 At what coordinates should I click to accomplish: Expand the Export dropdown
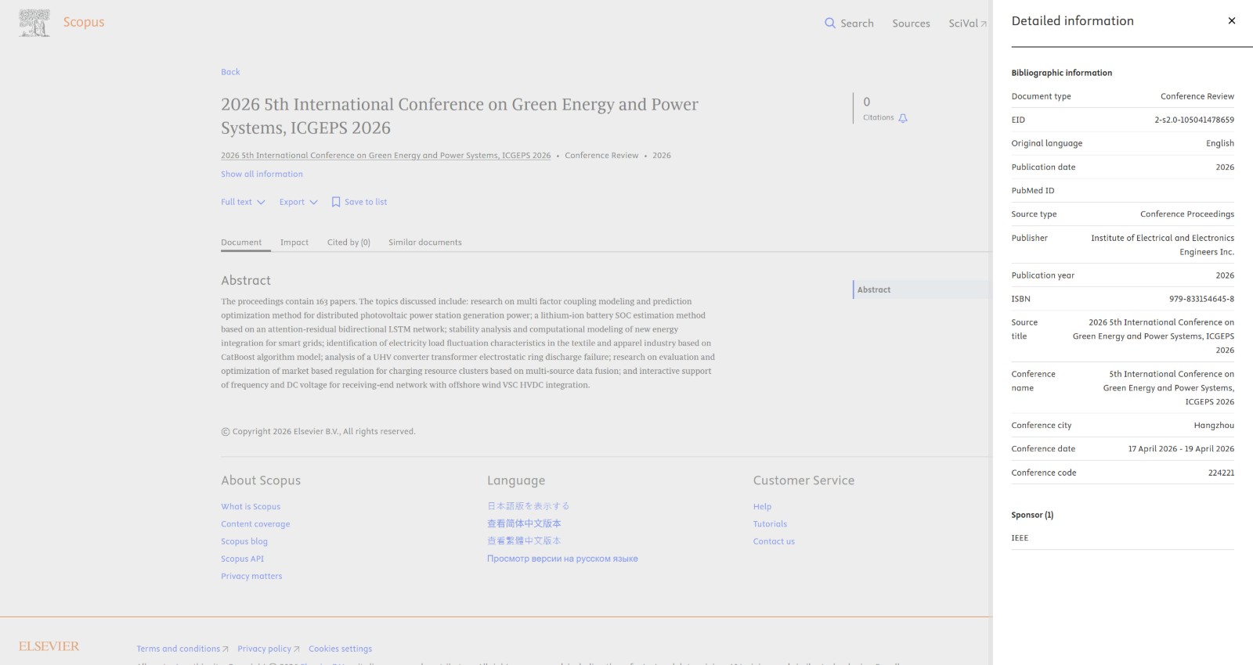[x=298, y=202]
